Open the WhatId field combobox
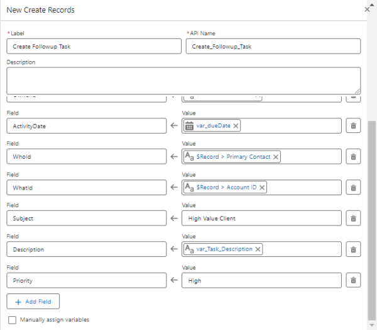Image resolution: width=377 pixels, height=330 pixels. pyautogui.click(x=87, y=188)
